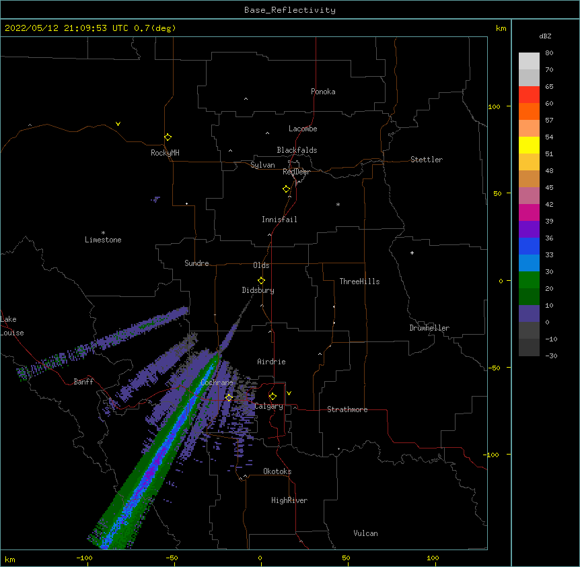This screenshot has height=567, width=580.
Task: Click the Base_Reflectivity title text
Action: pos(289,10)
